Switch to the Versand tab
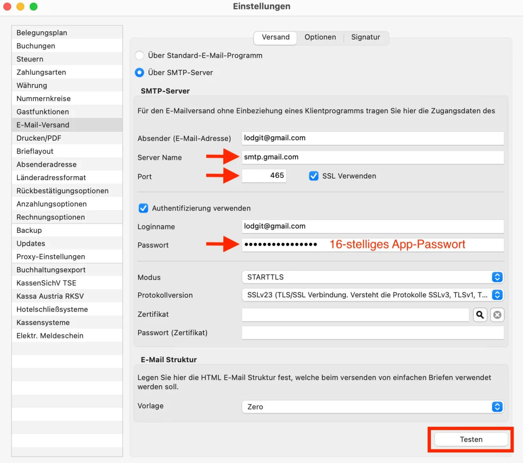Viewport: 523px width, 463px height. 276,38
